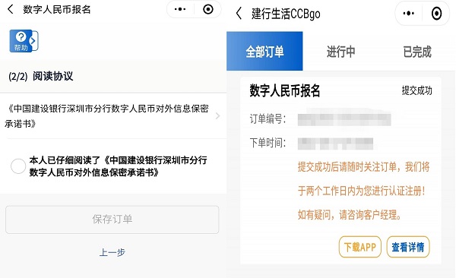Viewport: 456px width, 278px height.
Task: Tap the 提交成功 order status label
Action: 416,90
